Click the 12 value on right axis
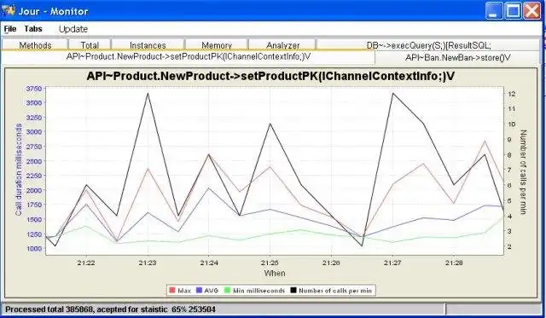This screenshot has height=318, width=546. [512, 94]
